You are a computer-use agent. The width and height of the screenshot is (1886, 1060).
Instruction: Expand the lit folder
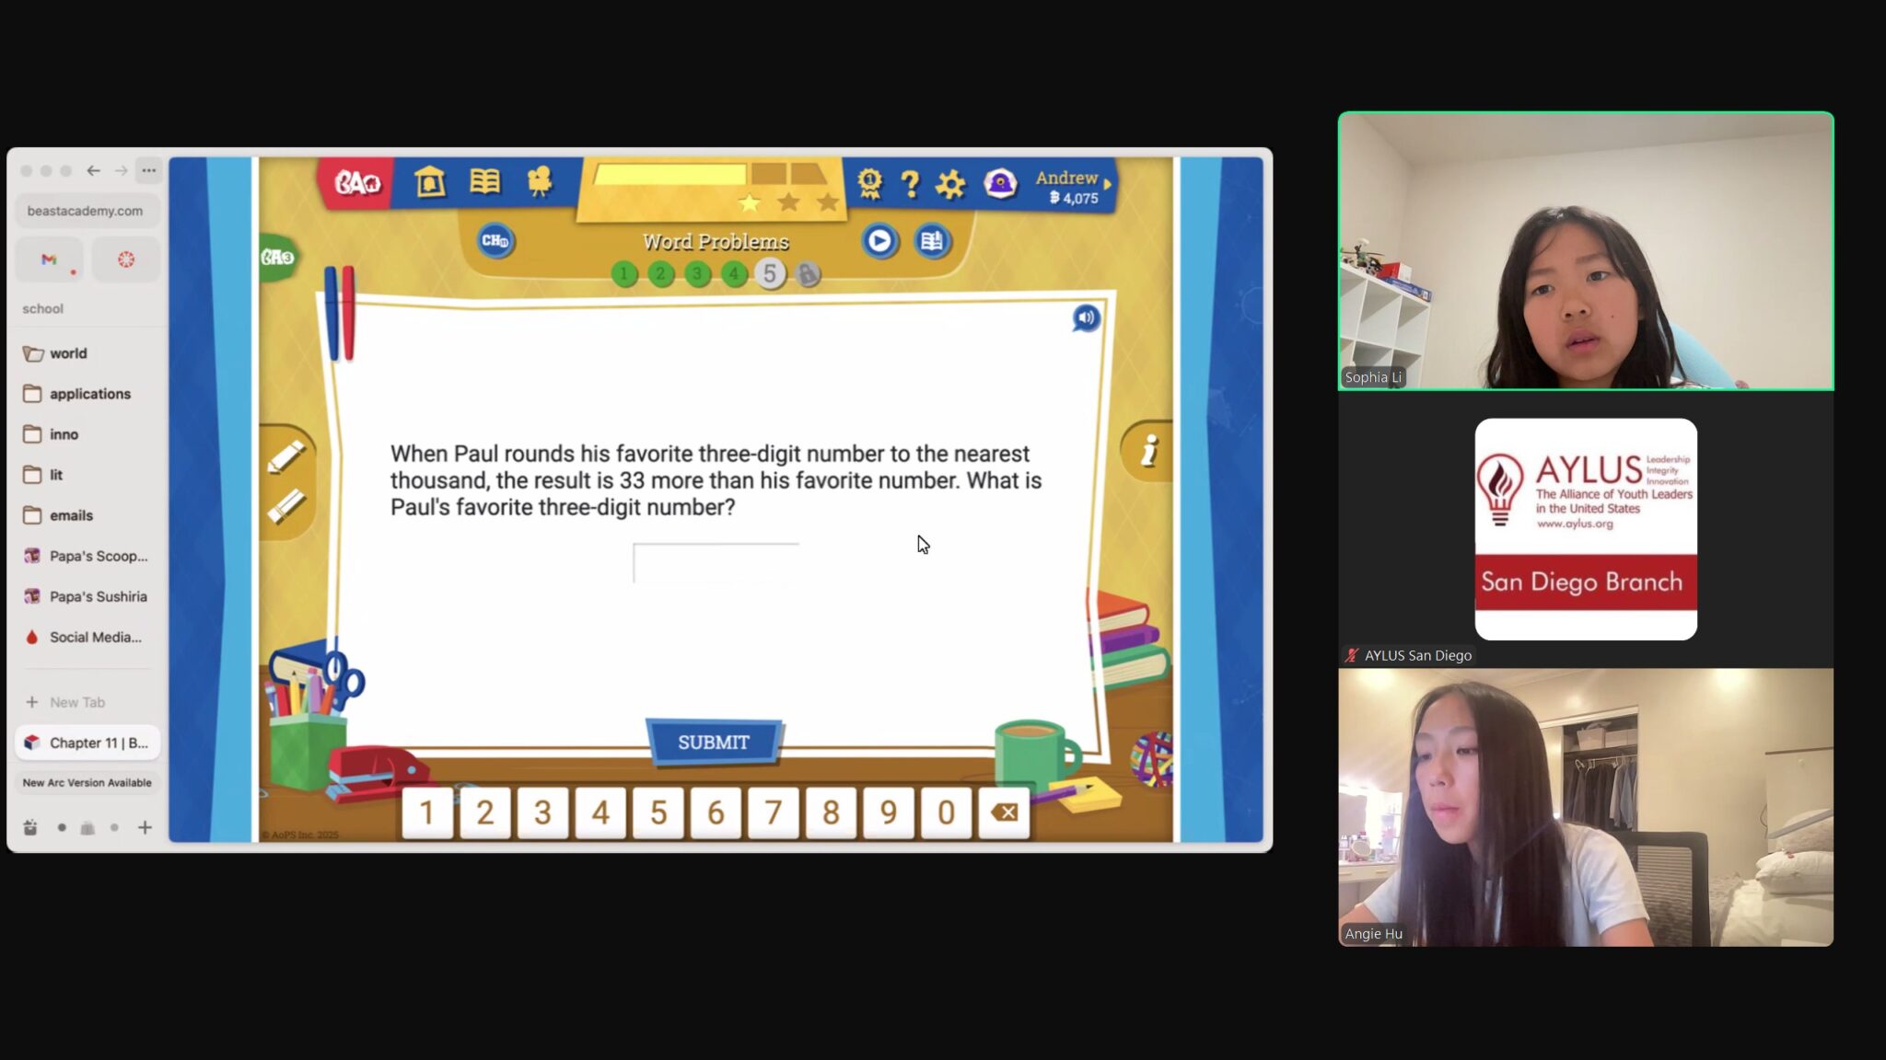[x=87, y=475]
